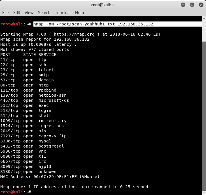This screenshot has height=195, width=206.
Task: Open the View menu
Action: click(x=29, y=13)
